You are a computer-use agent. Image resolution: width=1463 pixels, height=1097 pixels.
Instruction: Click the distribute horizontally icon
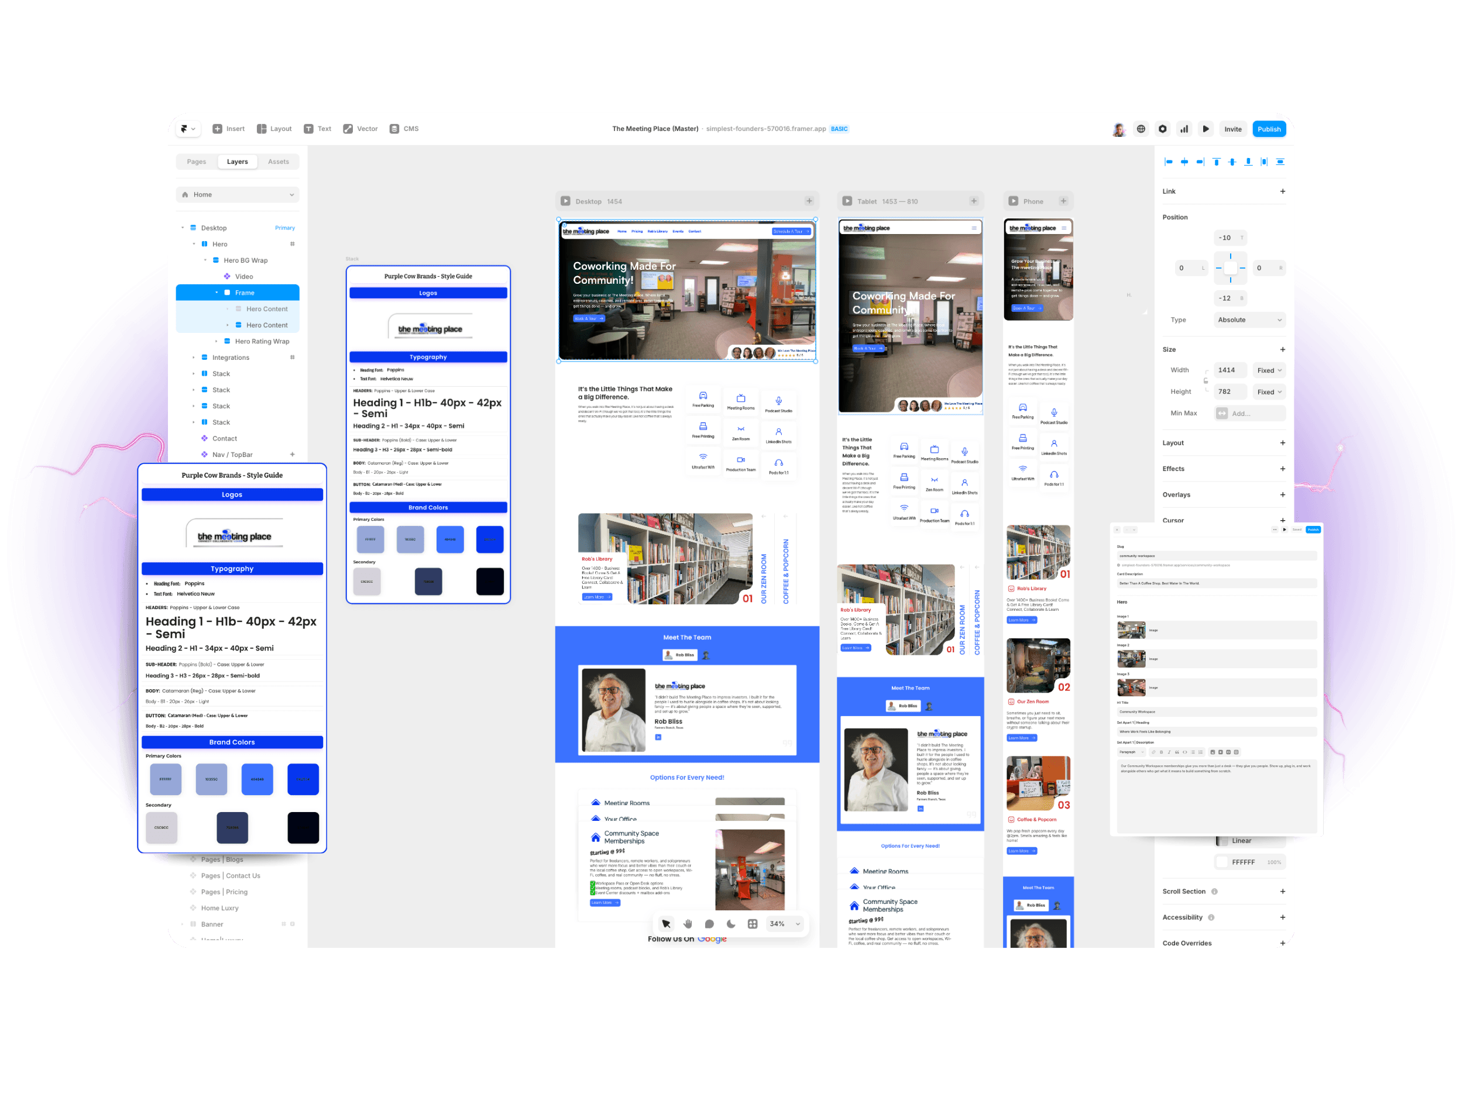point(1264,162)
